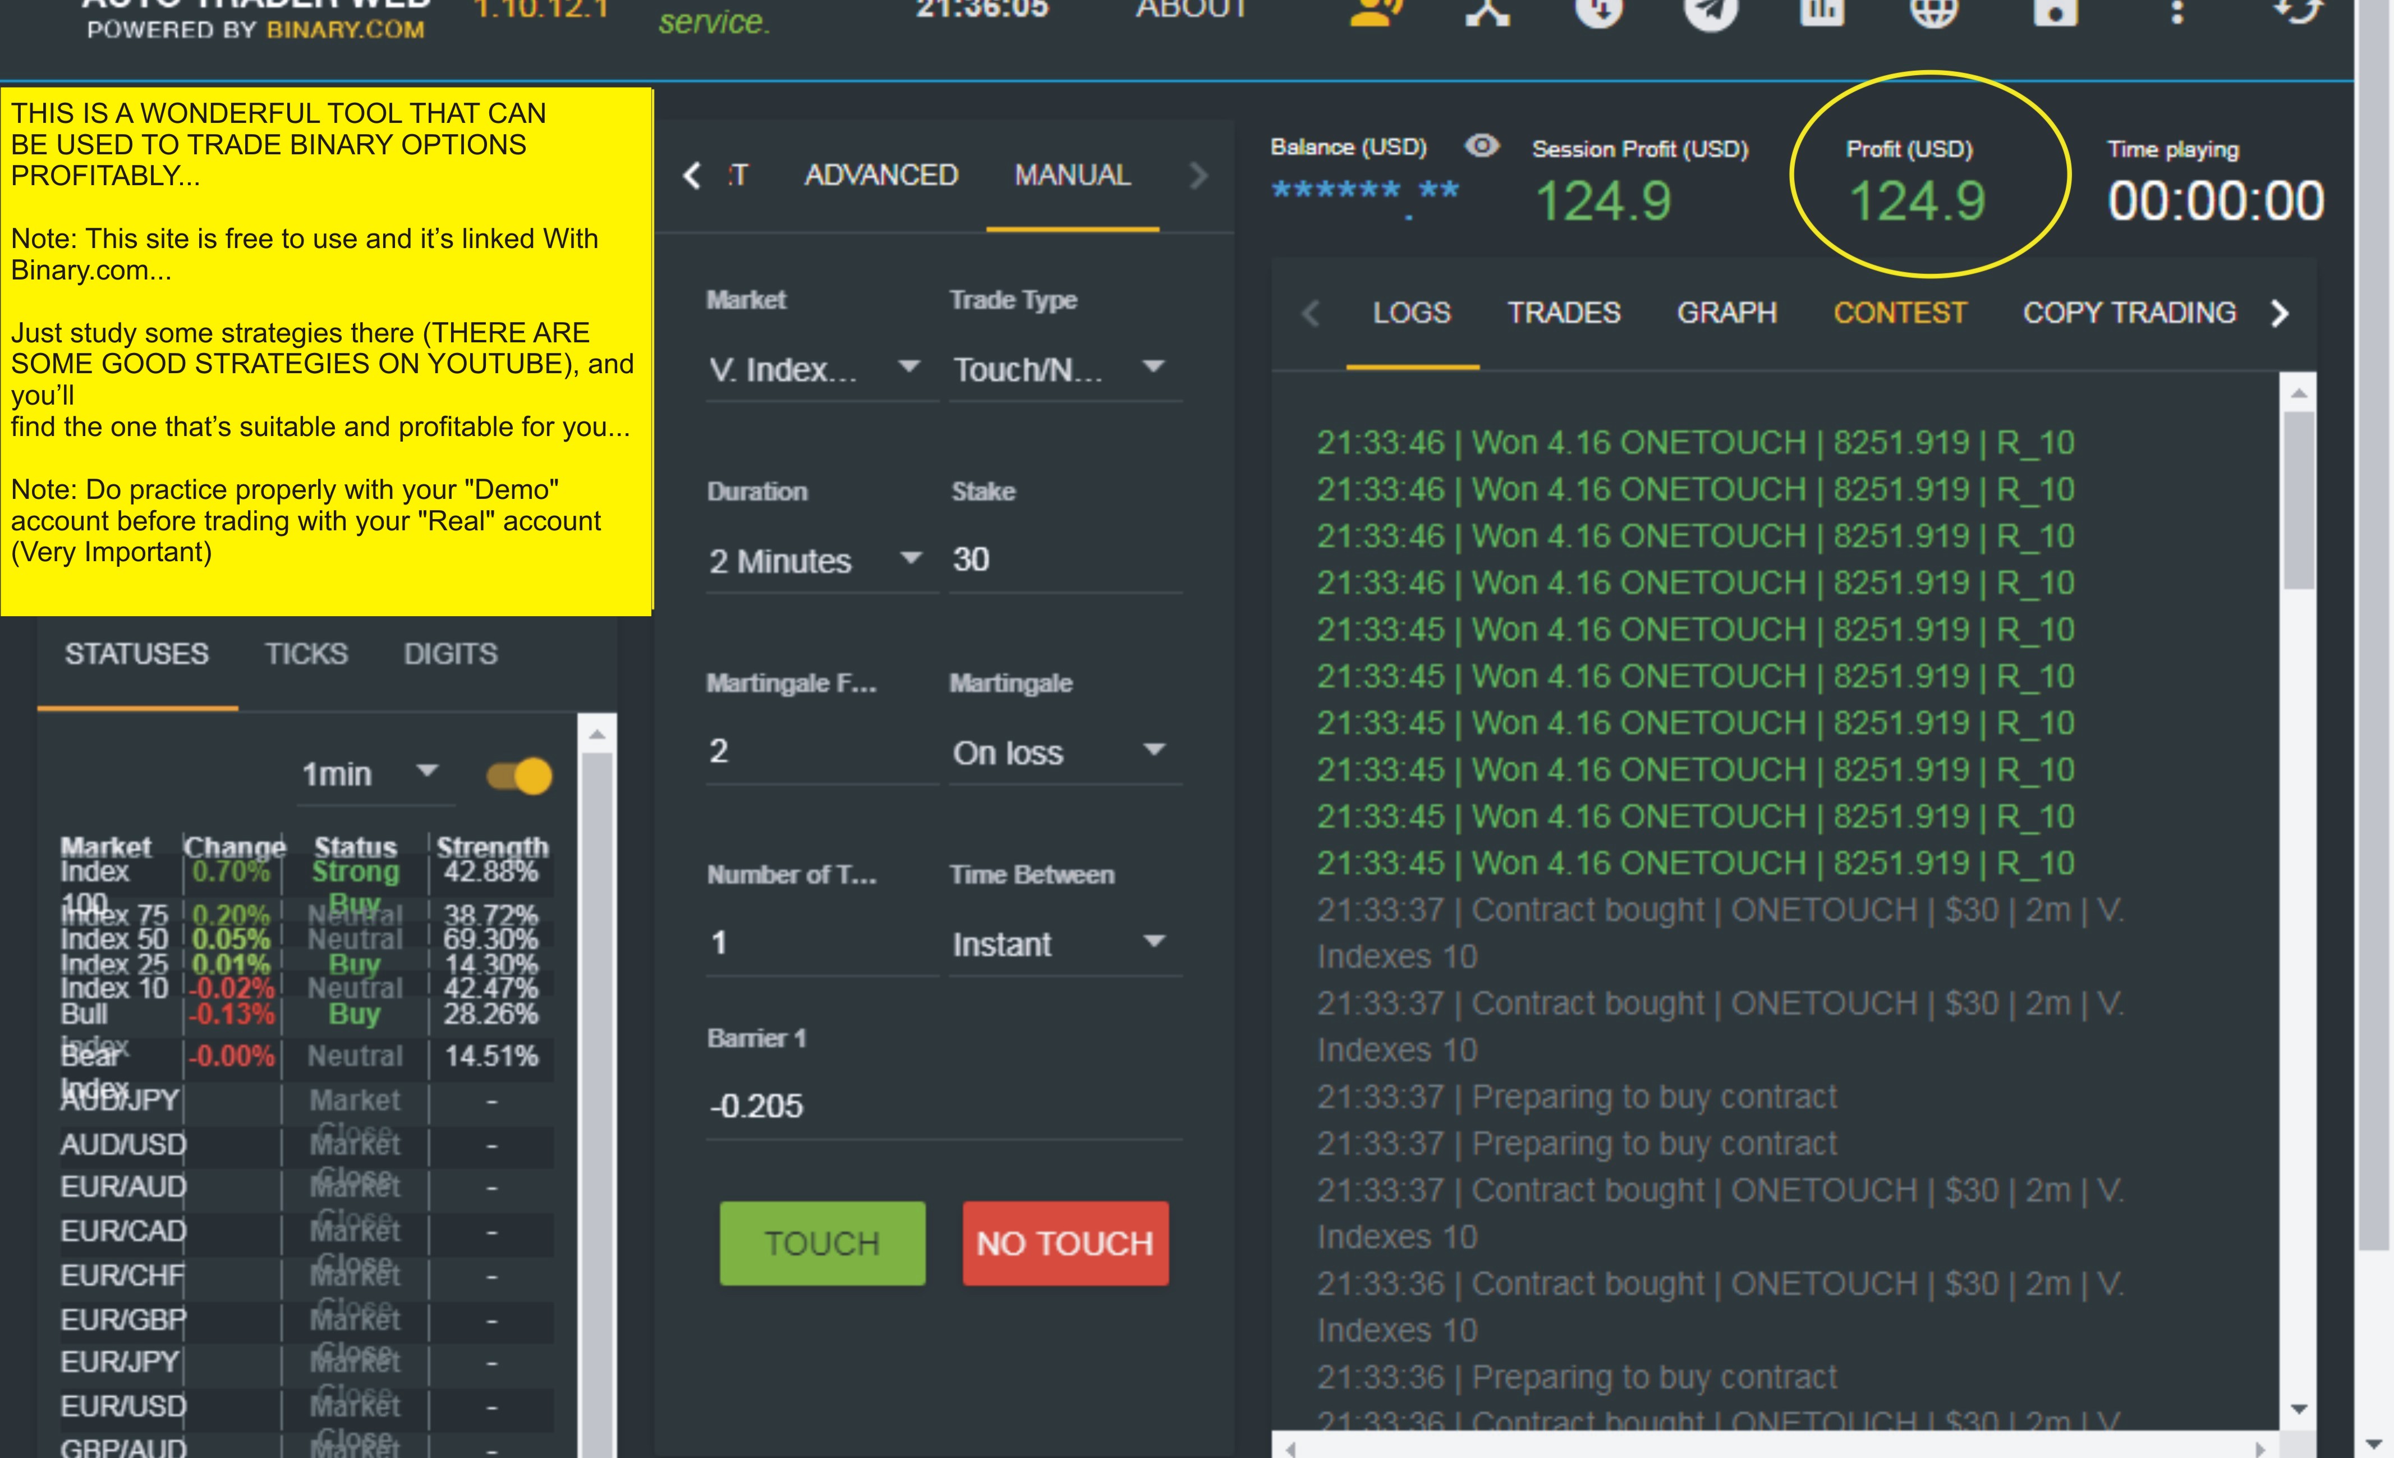This screenshot has height=1458, width=2394.
Task: Open the Market V. Index dropdown
Action: pyautogui.click(x=821, y=369)
